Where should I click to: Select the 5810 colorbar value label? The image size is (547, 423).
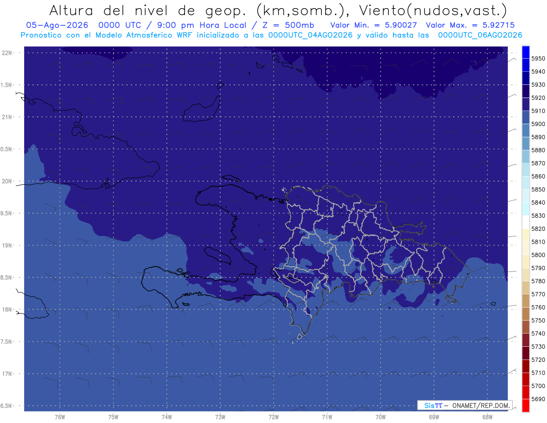538,241
